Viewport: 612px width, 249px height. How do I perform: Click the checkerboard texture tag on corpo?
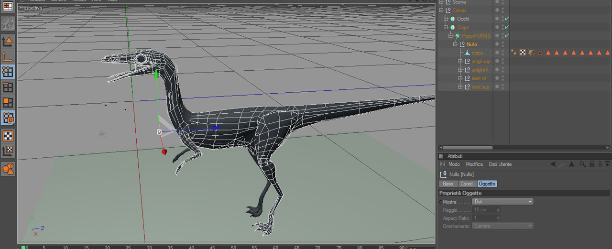[523, 53]
